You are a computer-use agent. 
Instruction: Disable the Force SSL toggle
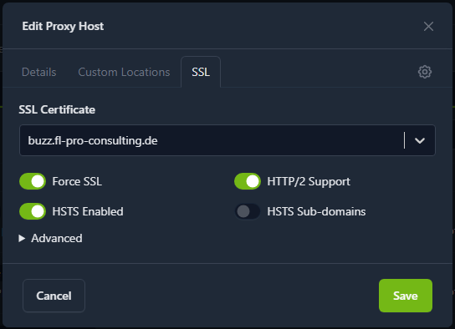(33, 181)
